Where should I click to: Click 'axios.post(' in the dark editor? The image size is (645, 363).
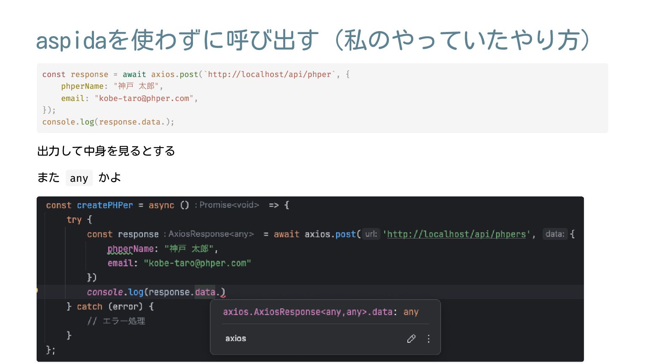(333, 234)
